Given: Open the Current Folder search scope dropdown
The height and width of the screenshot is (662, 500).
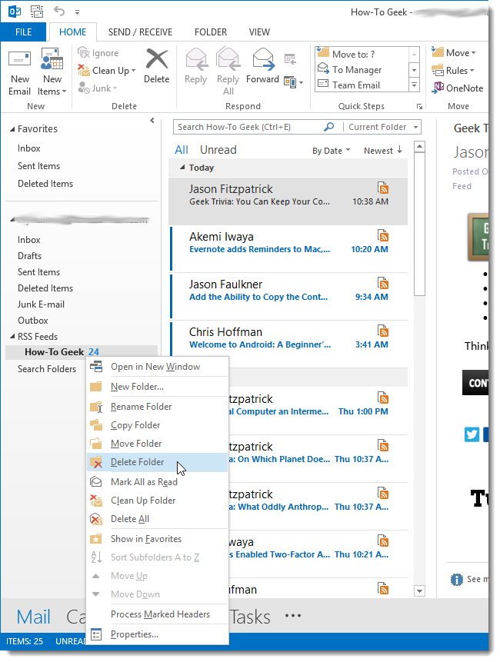Looking at the screenshot, I should pos(416,127).
